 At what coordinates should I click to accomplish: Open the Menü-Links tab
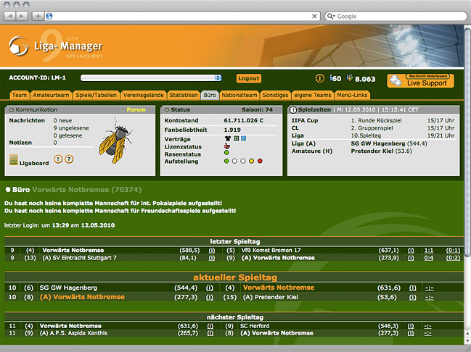(x=352, y=95)
